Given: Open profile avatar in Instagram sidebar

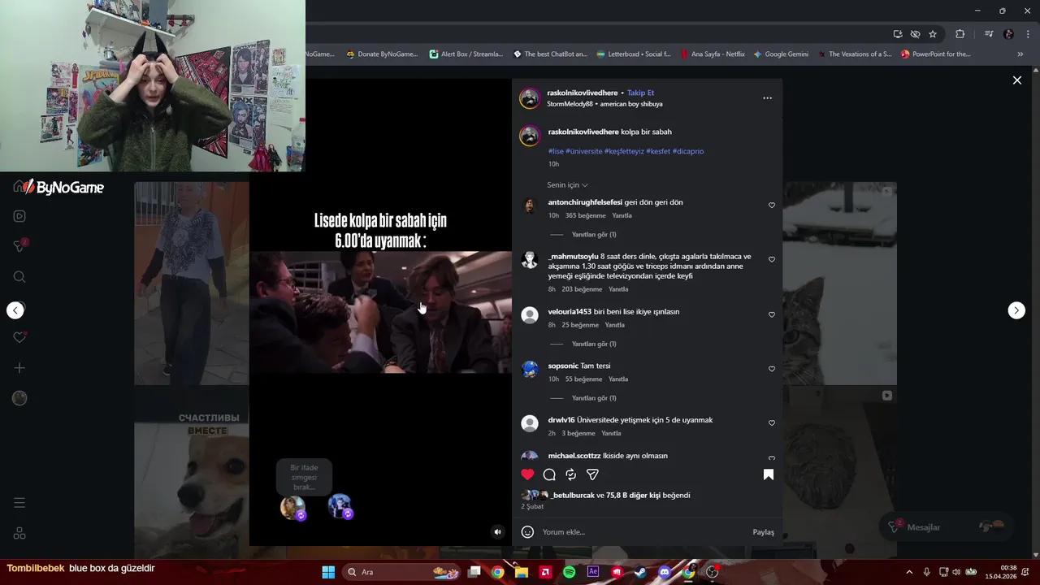Looking at the screenshot, I should 19,398.
